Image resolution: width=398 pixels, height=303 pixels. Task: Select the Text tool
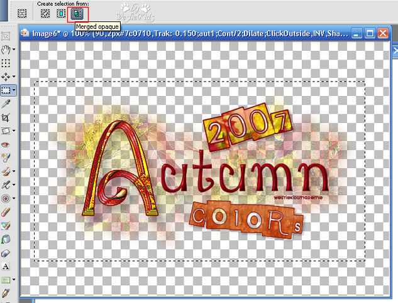pyautogui.click(x=6, y=265)
